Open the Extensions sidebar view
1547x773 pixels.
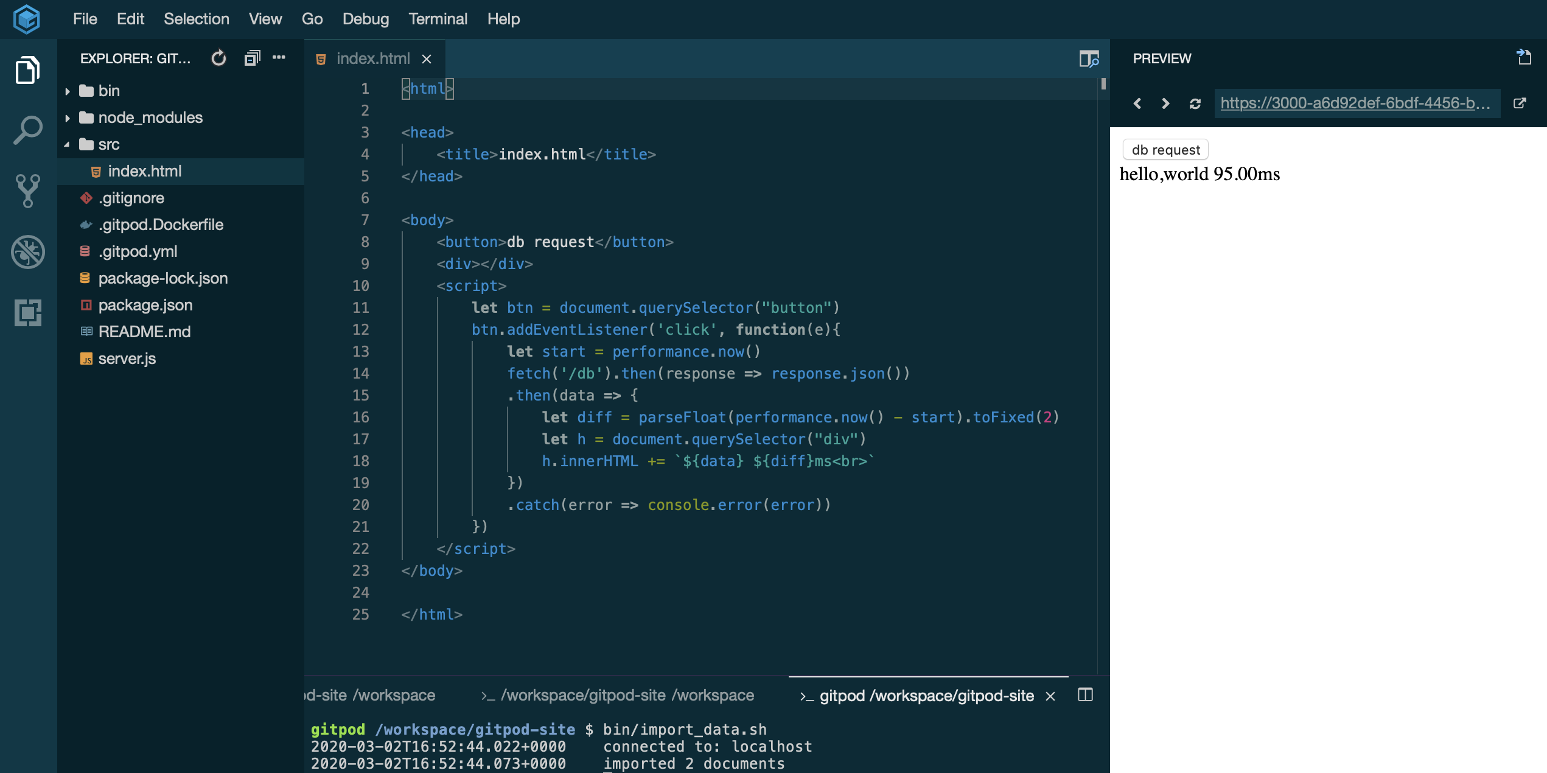click(x=28, y=313)
